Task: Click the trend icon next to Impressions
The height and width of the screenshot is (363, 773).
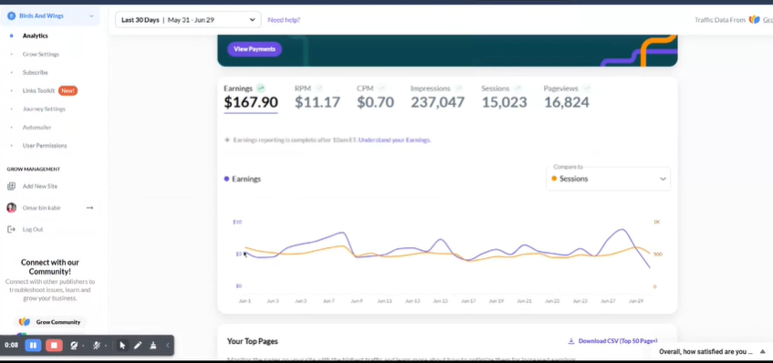Action: click(458, 88)
